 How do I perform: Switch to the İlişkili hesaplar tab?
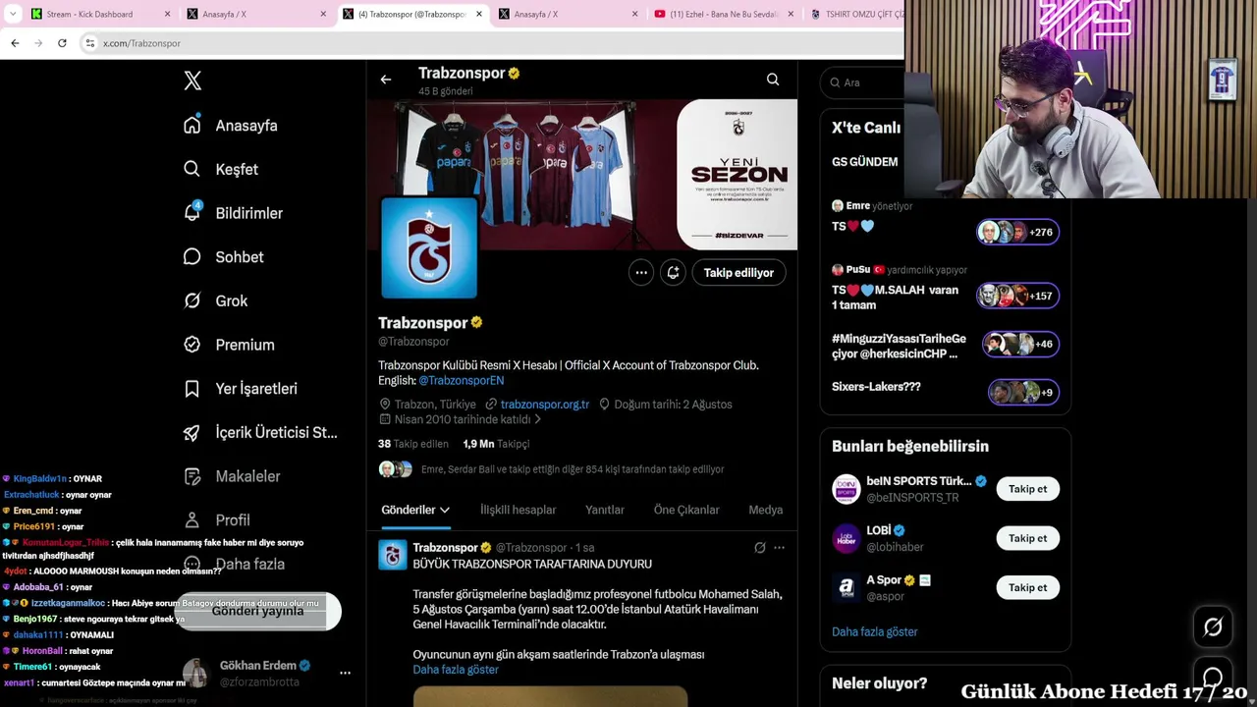point(518,511)
